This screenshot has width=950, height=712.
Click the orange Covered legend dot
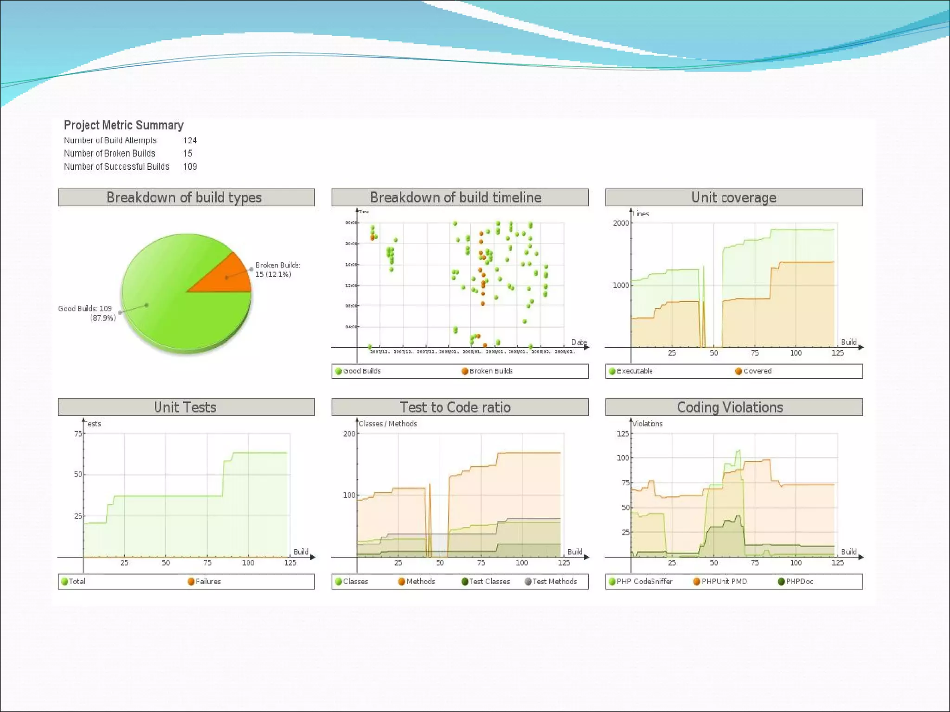[x=738, y=371]
